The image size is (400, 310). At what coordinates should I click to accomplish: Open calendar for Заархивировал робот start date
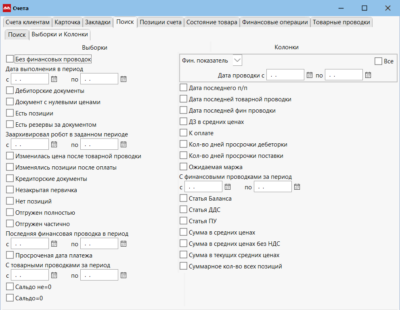click(x=54, y=145)
